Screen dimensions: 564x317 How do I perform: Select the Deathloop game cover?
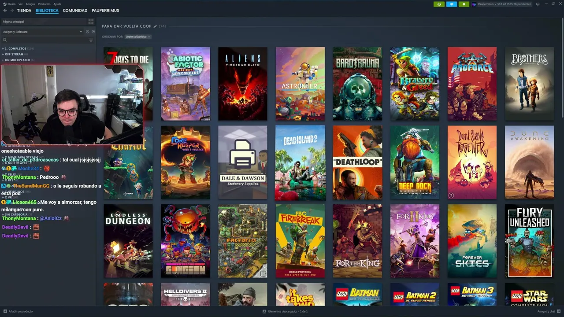tap(357, 162)
